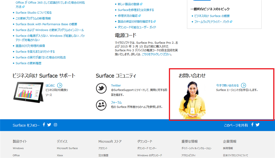Open footer link ダウンロード センター
Screen dimensions: 275x158
point(147,148)
